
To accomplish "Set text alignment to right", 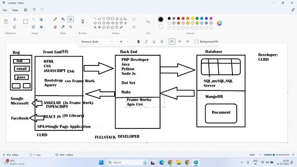I will [187, 42].
